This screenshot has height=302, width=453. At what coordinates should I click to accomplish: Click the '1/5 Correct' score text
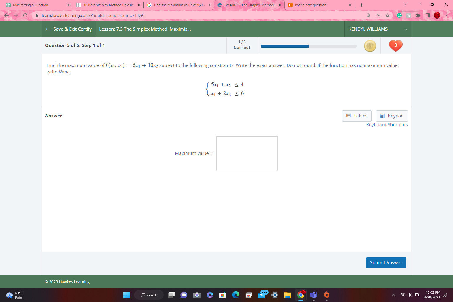tap(242, 45)
